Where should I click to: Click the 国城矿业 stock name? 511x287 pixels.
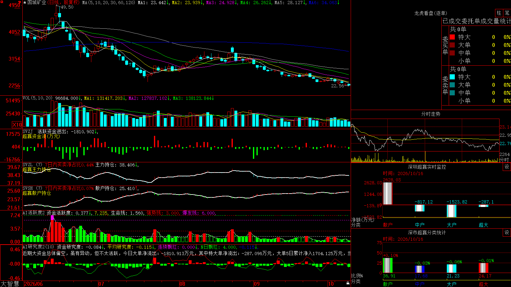(x=37, y=3)
